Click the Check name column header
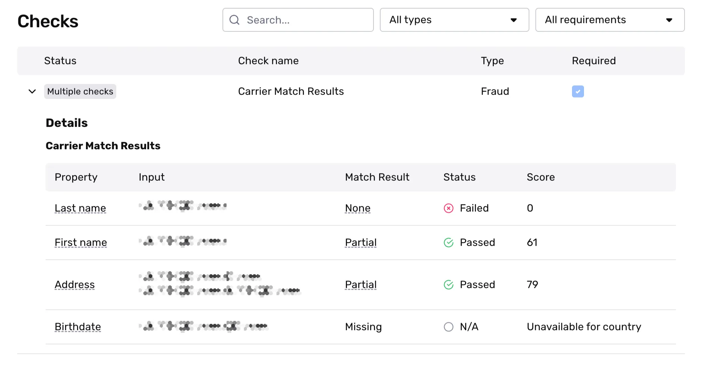This screenshot has height=366, width=701. click(268, 61)
